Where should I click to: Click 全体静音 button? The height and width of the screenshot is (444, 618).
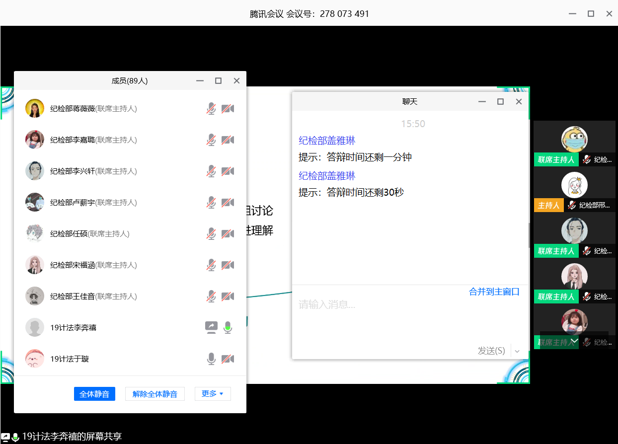94,394
